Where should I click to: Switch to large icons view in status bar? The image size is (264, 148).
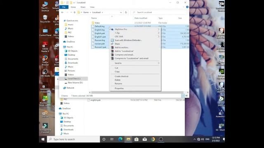[186, 96]
